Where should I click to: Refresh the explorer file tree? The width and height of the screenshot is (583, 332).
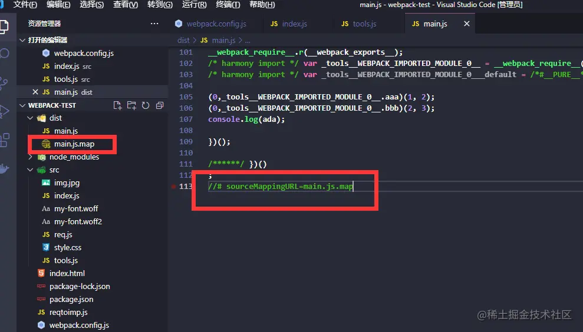[x=146, y=105]
